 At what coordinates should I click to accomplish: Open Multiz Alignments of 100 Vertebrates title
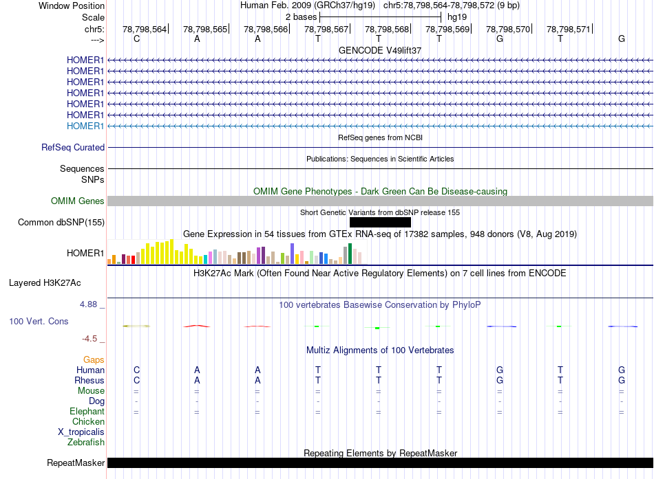(x=380, y=350)
